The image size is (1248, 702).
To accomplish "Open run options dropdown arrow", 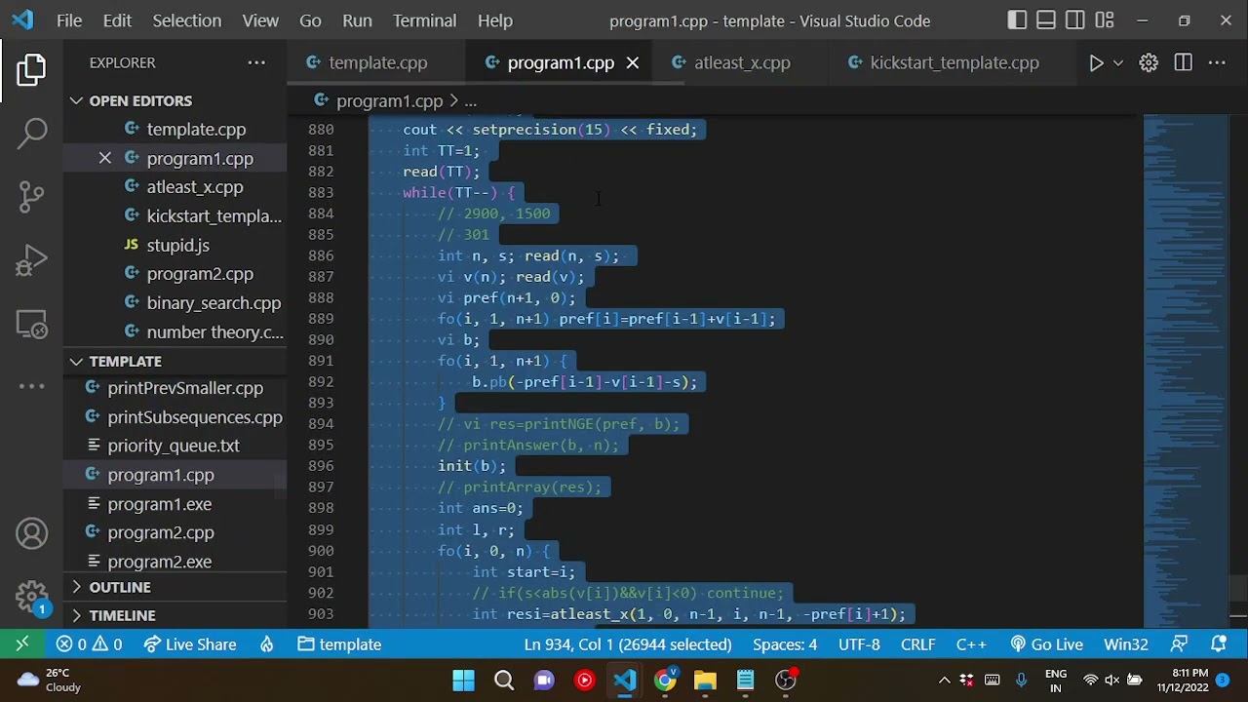I will (1118, 62).
